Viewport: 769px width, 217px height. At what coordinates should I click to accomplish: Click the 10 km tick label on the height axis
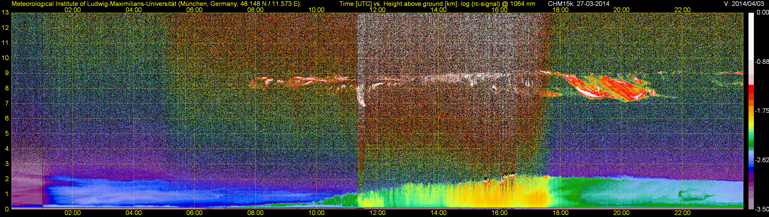coord(6,58)
